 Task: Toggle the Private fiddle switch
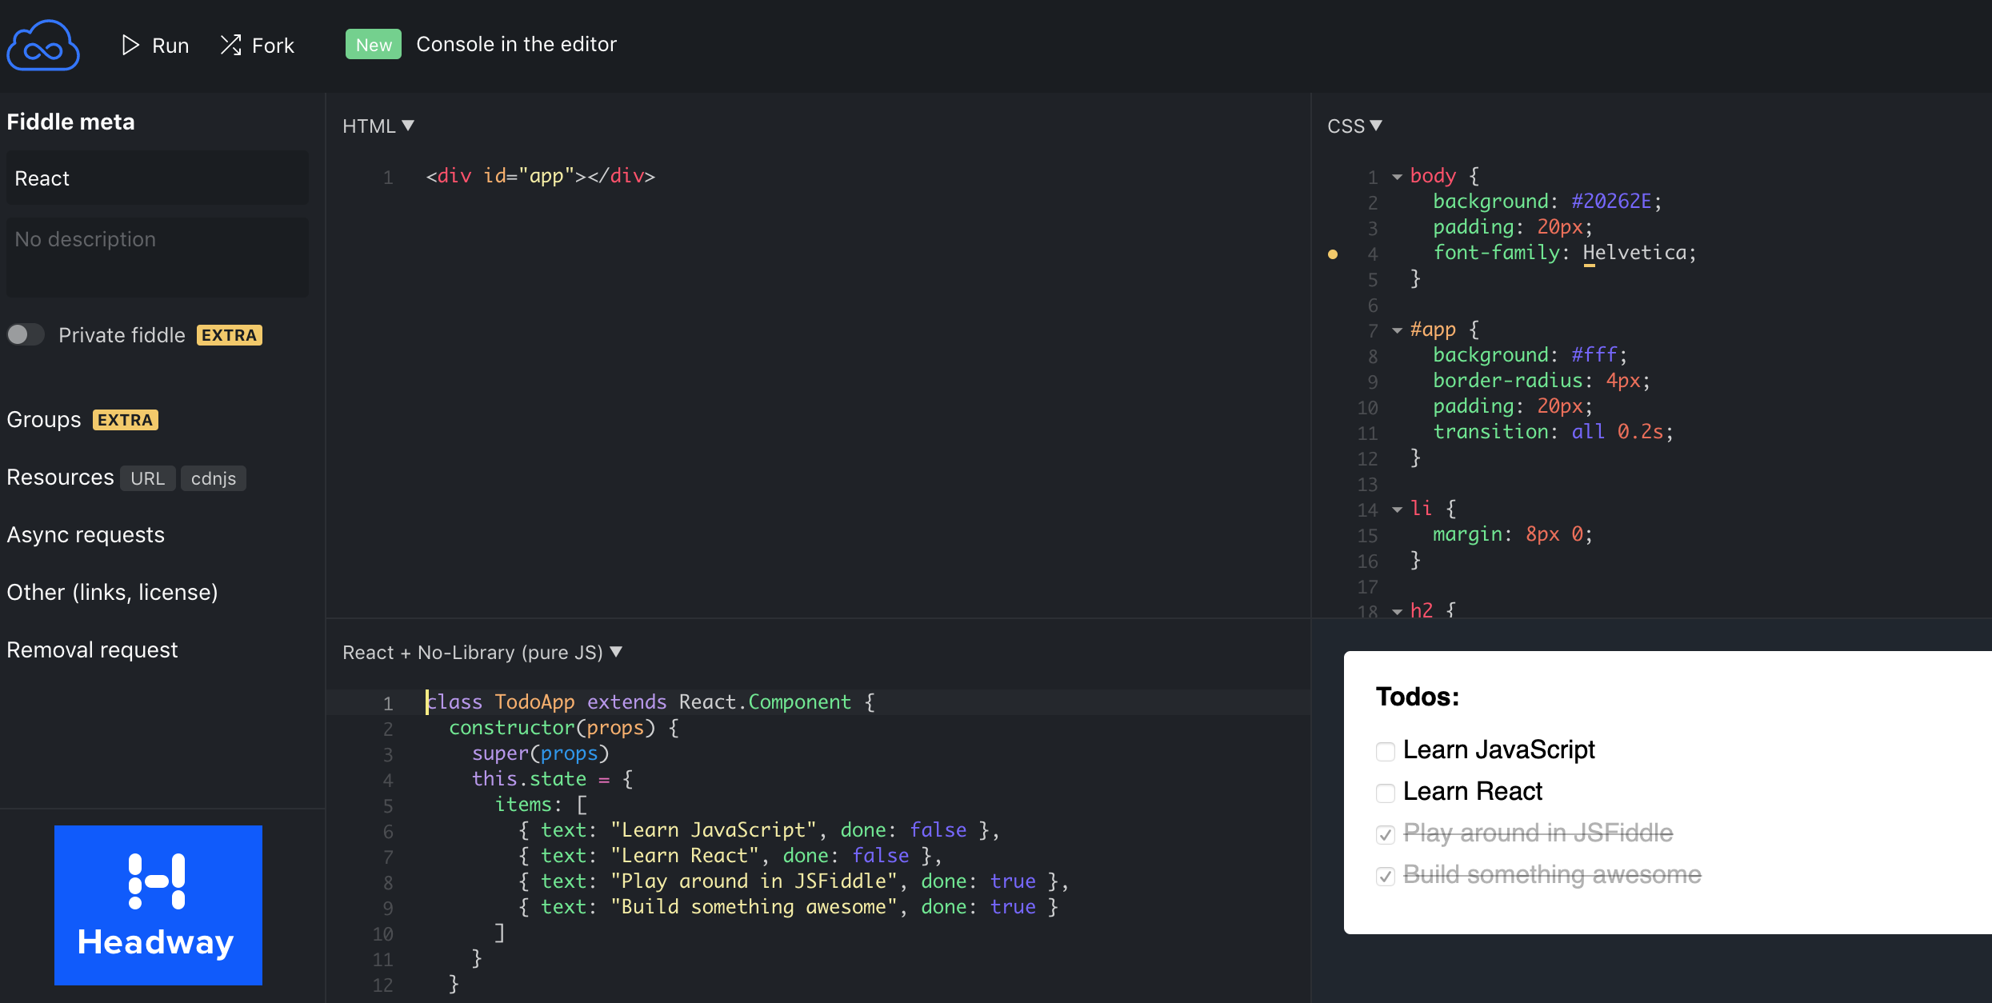[26, 334]
